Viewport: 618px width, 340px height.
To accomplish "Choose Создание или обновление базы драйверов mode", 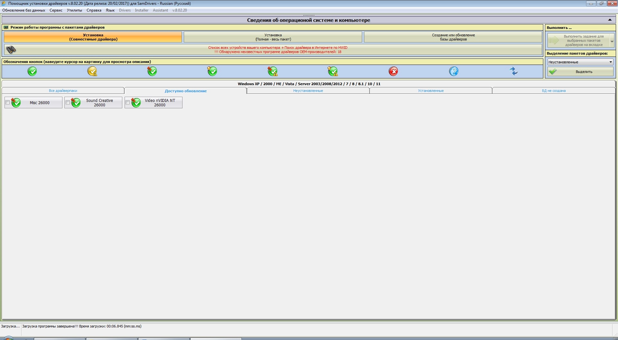I will 453,37.
